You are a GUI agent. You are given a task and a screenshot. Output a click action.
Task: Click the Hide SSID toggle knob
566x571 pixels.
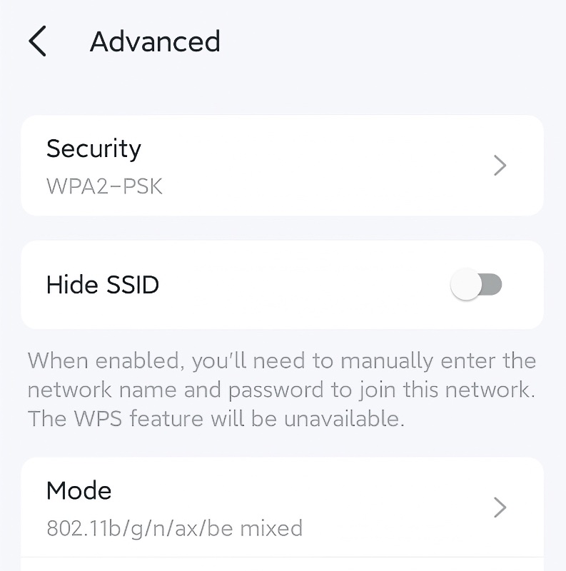coord(466,285)
